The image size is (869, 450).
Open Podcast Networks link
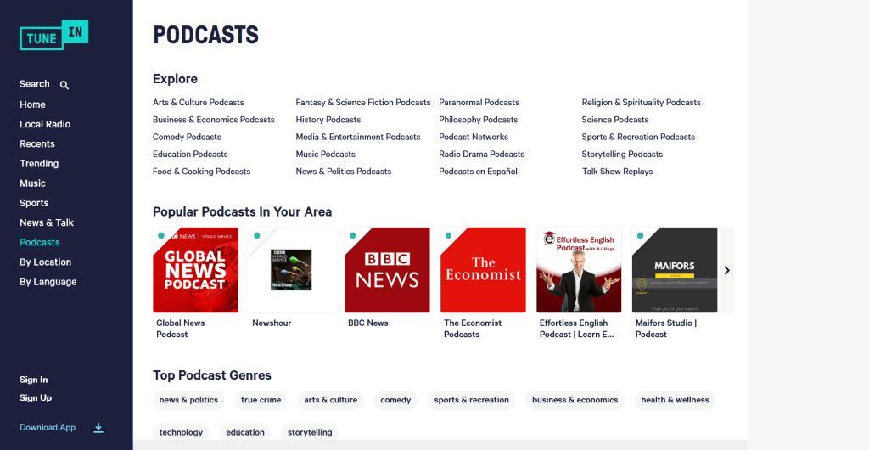click(x=474, y=137)
